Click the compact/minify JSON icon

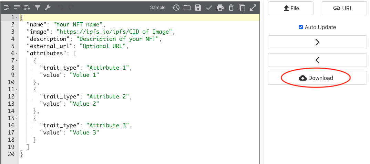point(17,8)
